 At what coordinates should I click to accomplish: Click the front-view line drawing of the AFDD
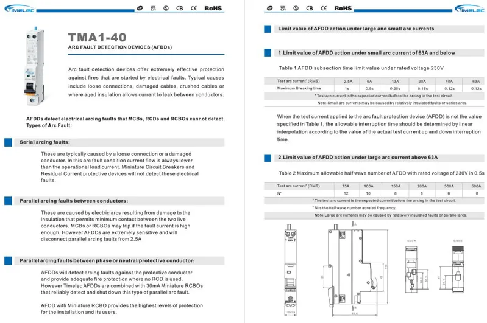point(290,269)
